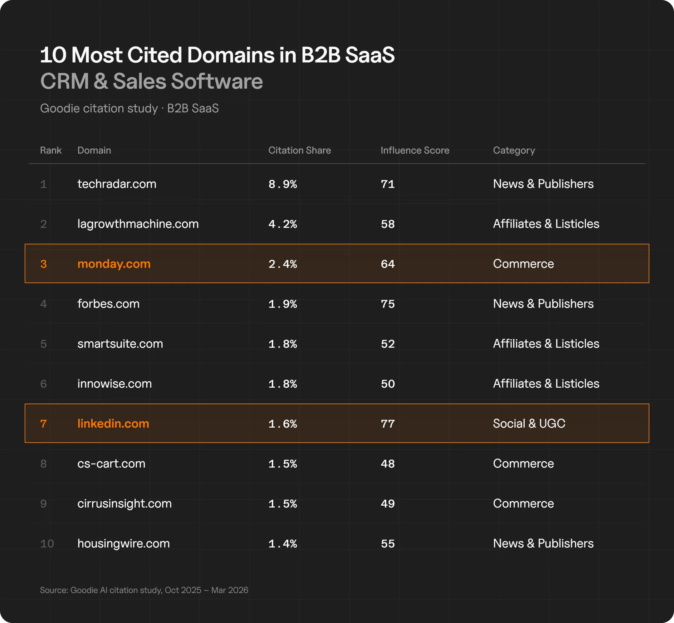Screen dimensions: 674x623
Task: Select the innowise.com domain cell
Action: coord(114,384)
